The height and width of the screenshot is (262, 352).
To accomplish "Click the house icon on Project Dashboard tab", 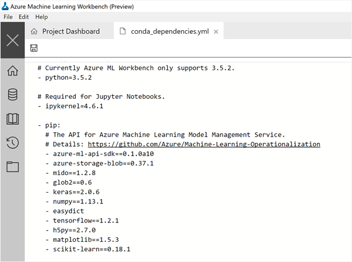I will [34, 31].
